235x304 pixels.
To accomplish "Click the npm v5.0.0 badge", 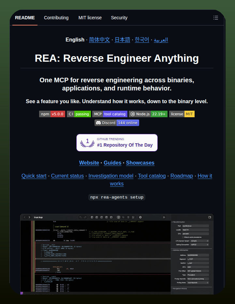I will pos(52,114).
